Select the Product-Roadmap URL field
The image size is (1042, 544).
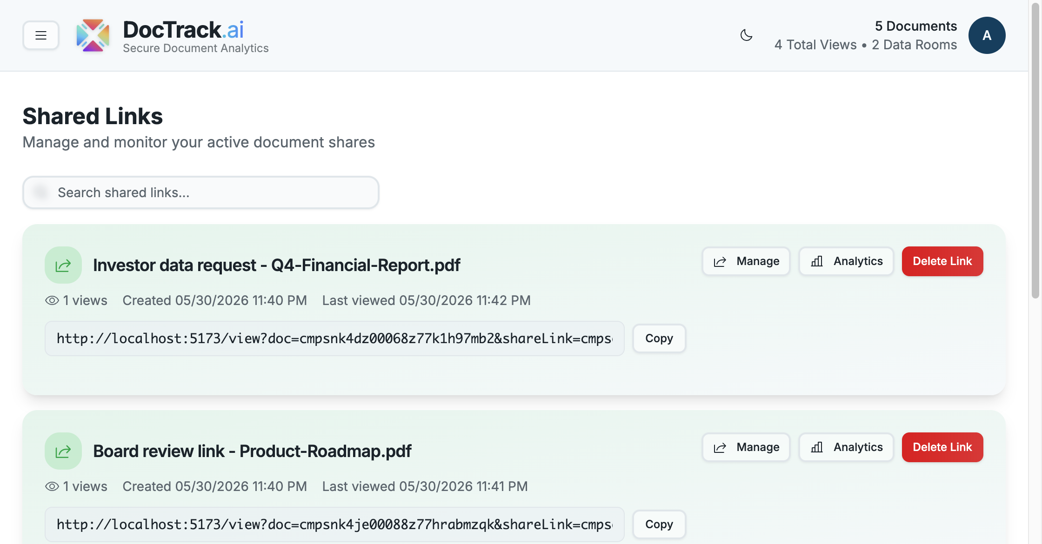coord(334,524)
